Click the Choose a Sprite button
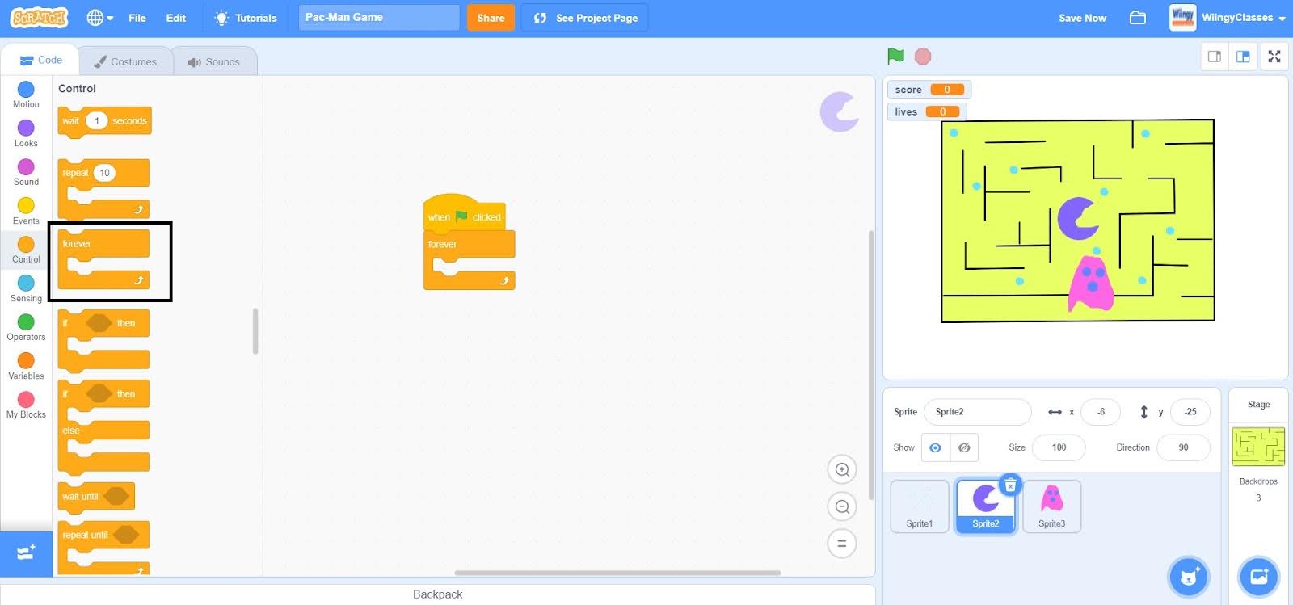1293x605 pixels. [1189, 576]
